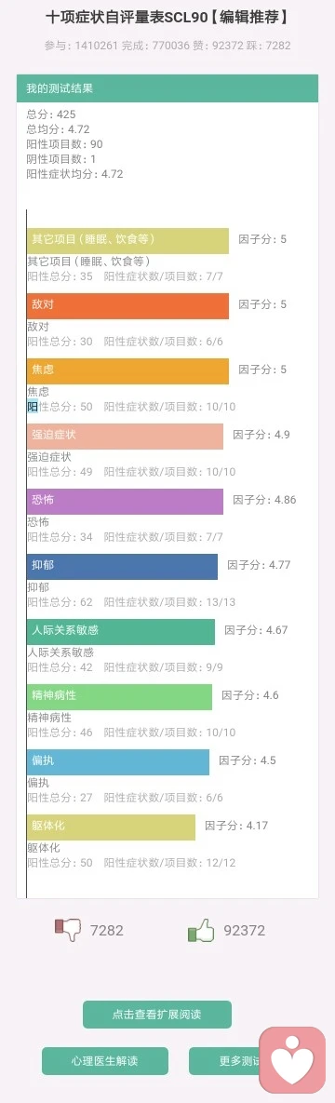Tap the 心理医生解读 button

tap(105, 1061)
